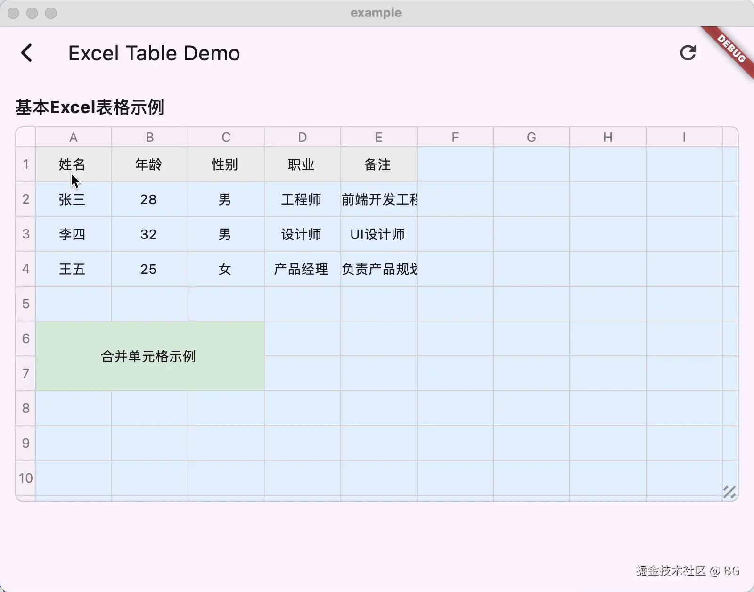Select row 4 header
The width and height of the screenshot is (754, 592).
point(26,269)
